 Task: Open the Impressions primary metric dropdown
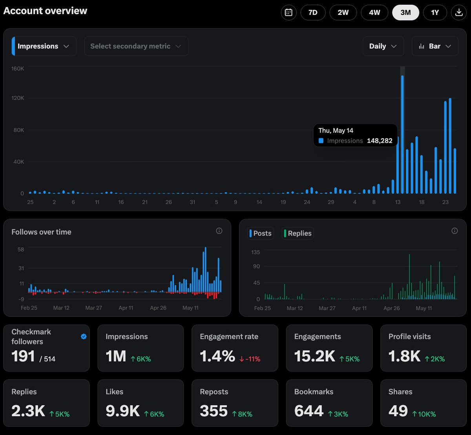tap(44, 46)
